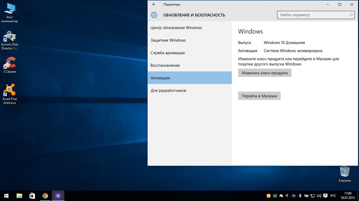Click the magnifier icon in search box

[x=351, y=15]
